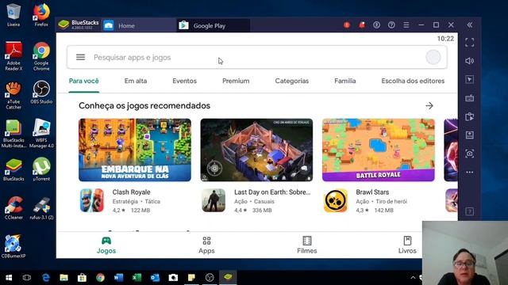Viewport: 508px width, 285px height.
Task: Open the Last Day on Earth title
Action: [272, 192]
